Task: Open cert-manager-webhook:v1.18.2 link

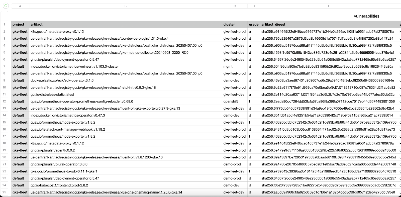Action: [x=68, y=130]
